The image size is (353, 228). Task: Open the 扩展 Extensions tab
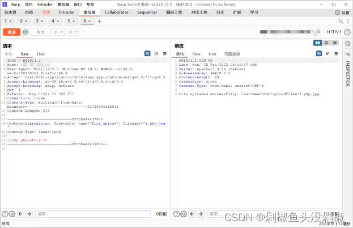pyautogui.click(x=237, y=12)
